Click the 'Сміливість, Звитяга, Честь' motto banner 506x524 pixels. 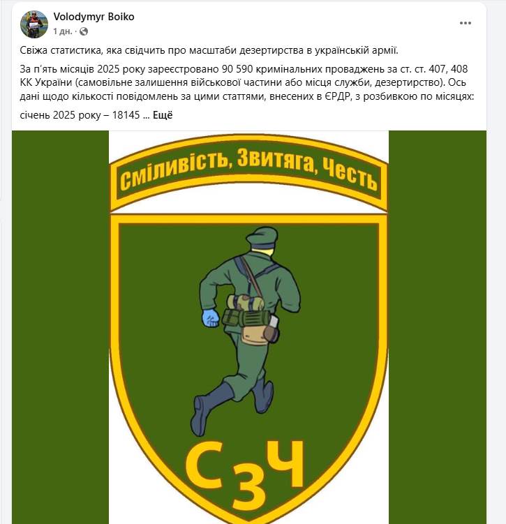click(248, 173)
